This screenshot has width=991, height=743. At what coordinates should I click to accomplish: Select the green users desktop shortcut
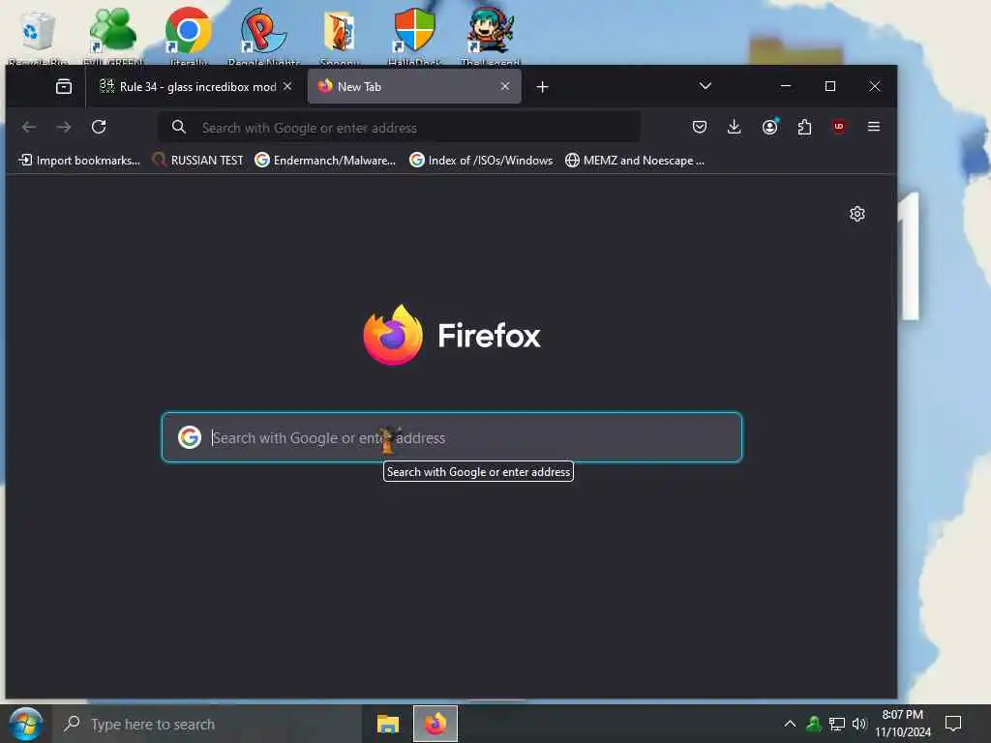pyautogui.click(x=112, y=36)
